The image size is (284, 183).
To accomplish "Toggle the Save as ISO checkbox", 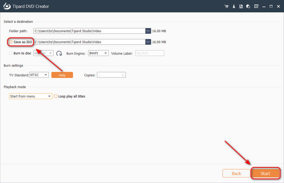I will [11, 42].
